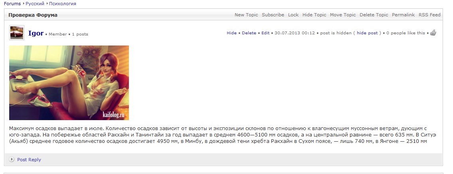
Task: Open the Психология breadcrumb link
Action: 63,4
